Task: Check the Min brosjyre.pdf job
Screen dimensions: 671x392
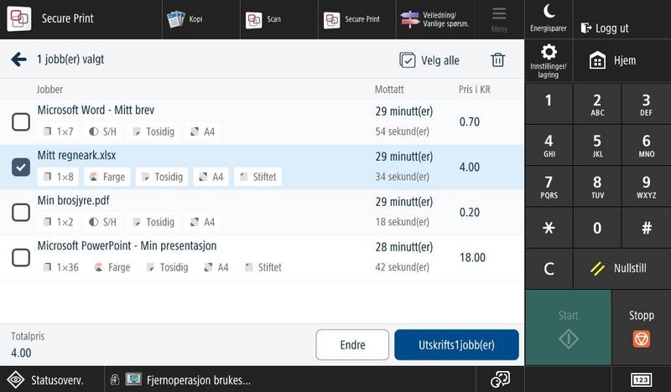Action: click(x=21, y=213)
